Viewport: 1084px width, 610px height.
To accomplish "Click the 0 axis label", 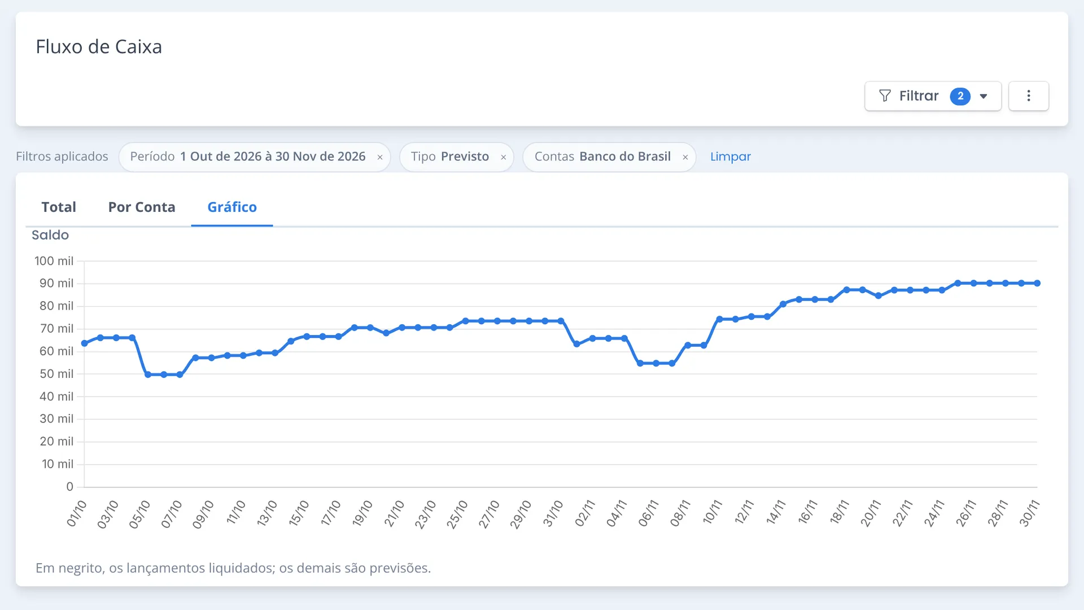I will pyautogui.click(x=70, y=487).
